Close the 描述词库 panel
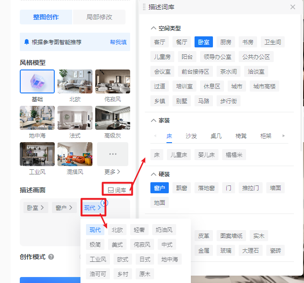304x283 pixels. [x=293, y=7]
